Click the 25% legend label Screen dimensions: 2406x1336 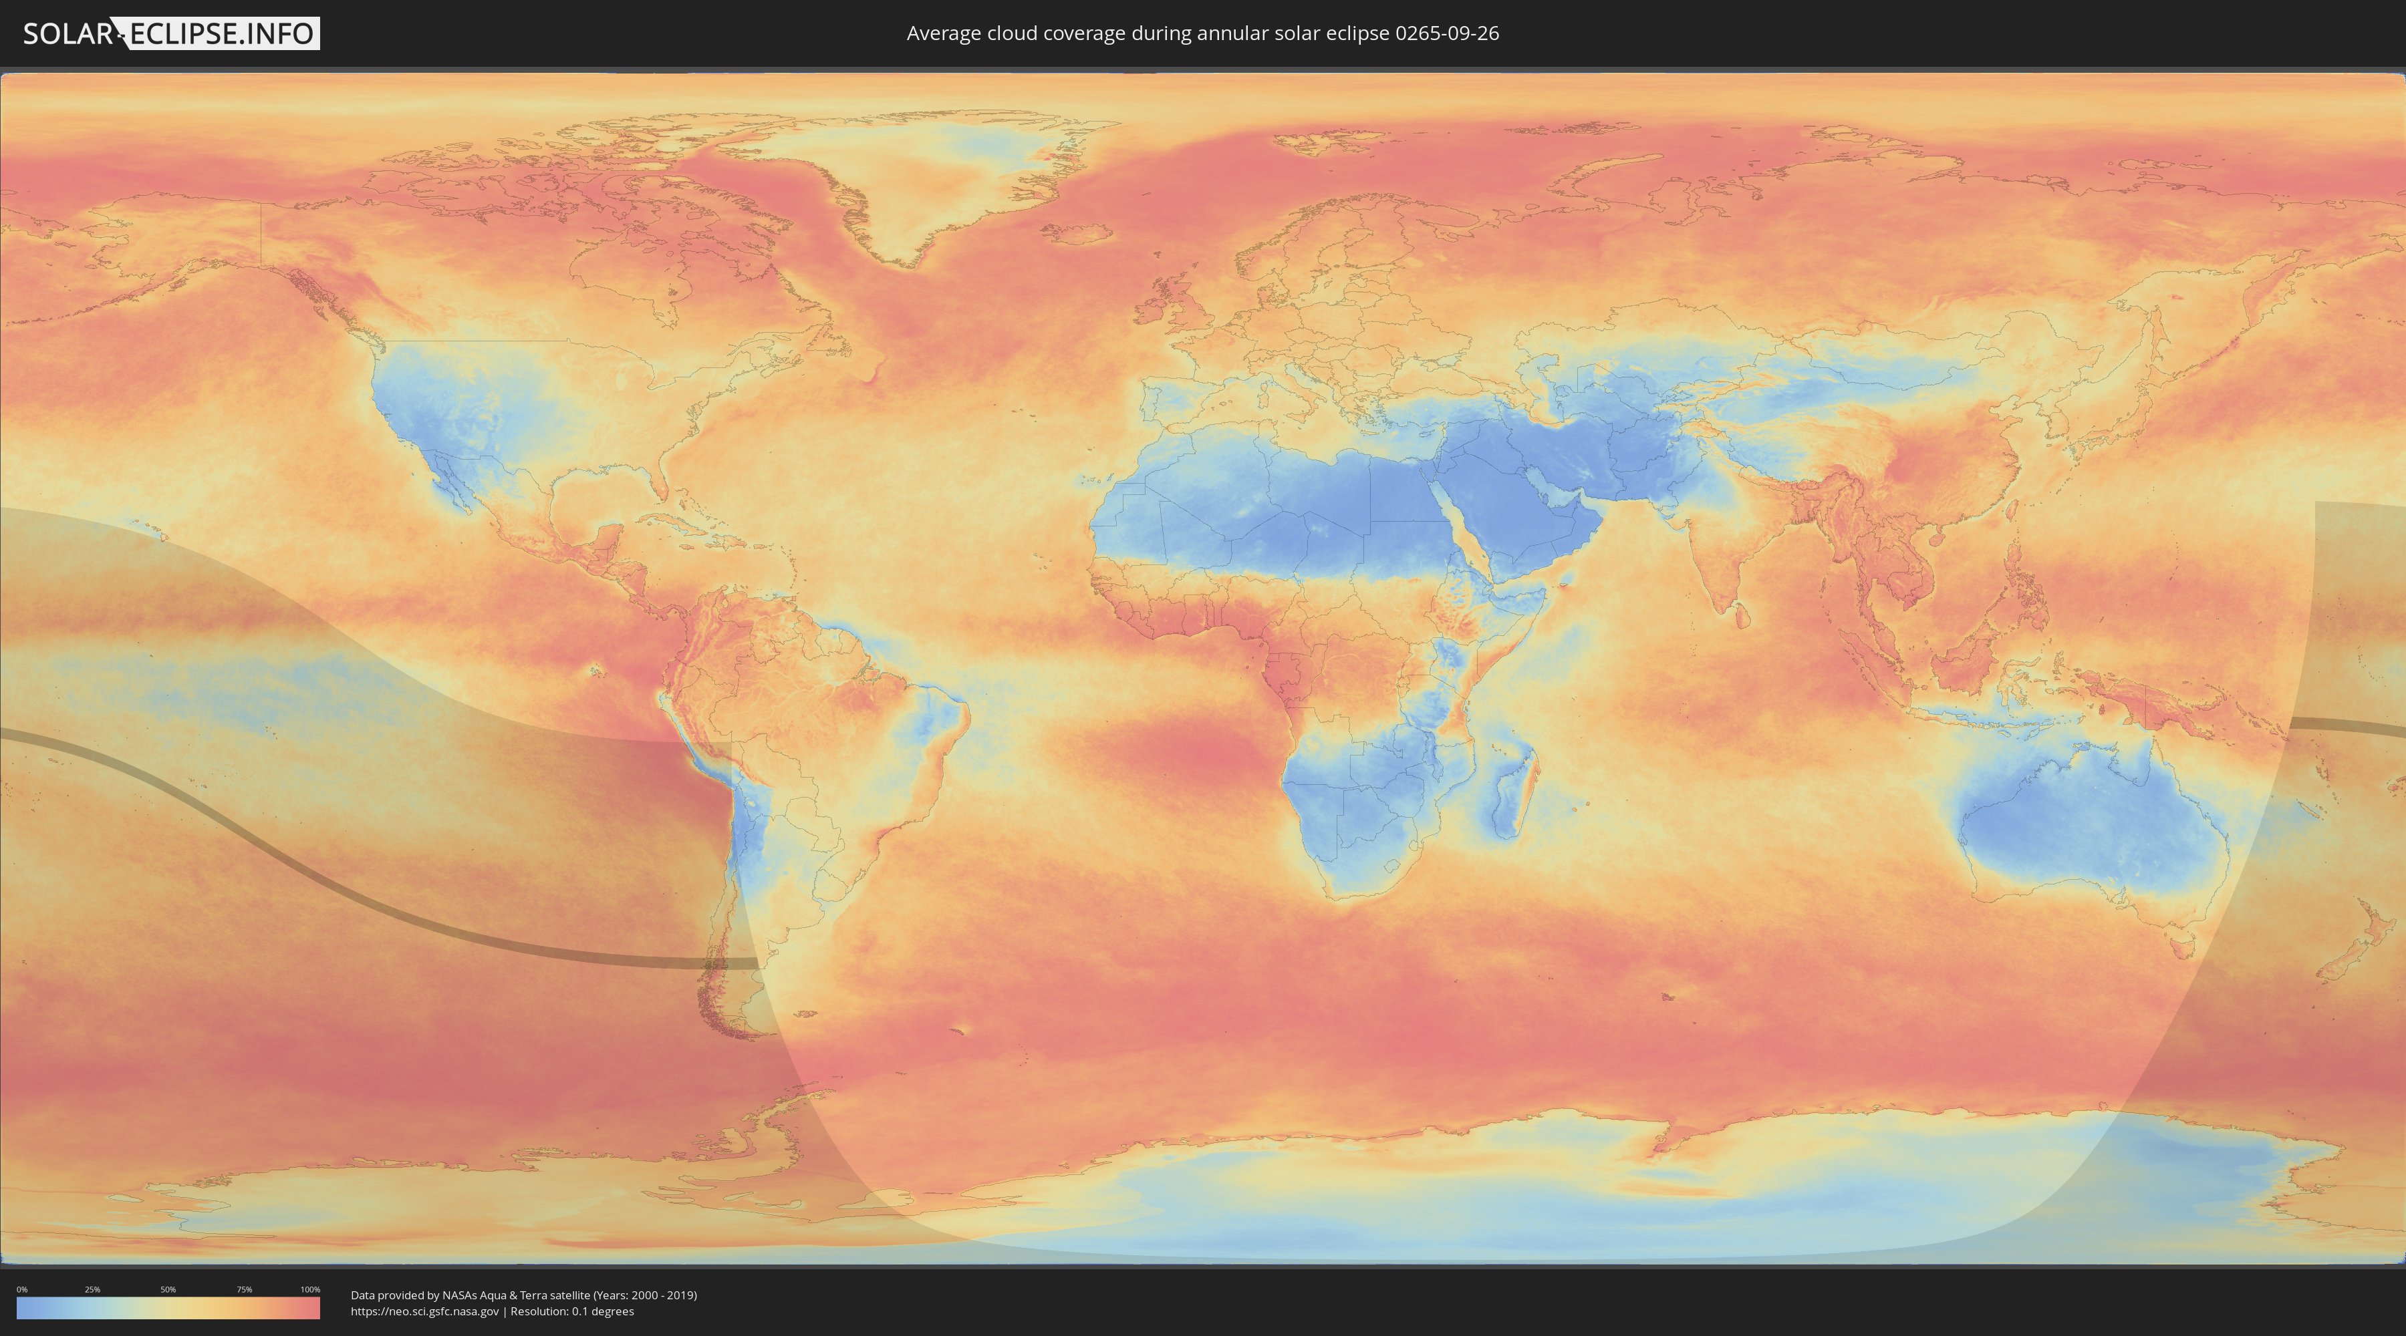click(92, 1289)
